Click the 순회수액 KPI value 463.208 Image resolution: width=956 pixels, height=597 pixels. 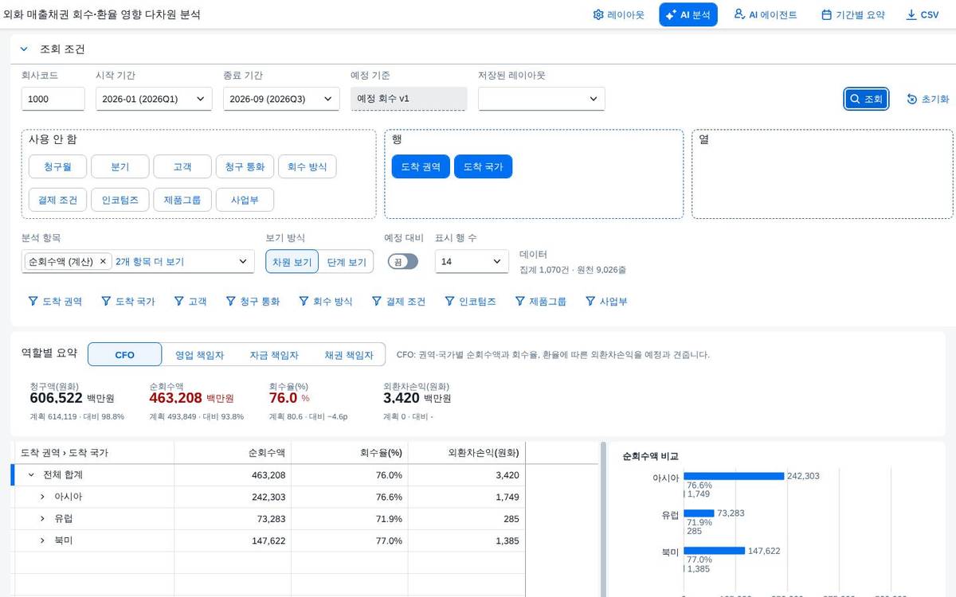175,398
